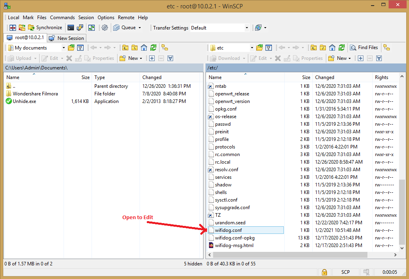Screen dimensions: 409x279
Task: Open Find Files on the remote panel
Action: [364, 47]
